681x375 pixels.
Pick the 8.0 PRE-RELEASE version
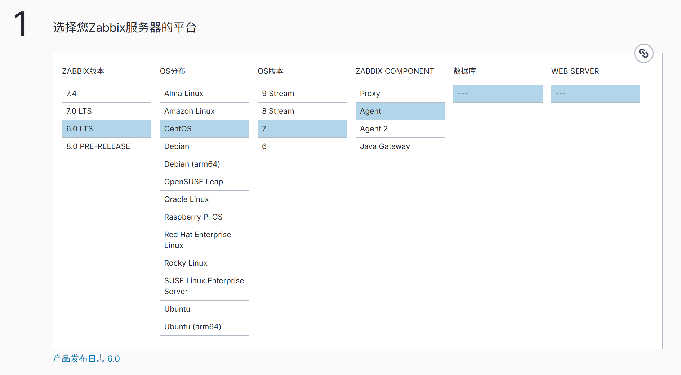click(106, 146)
